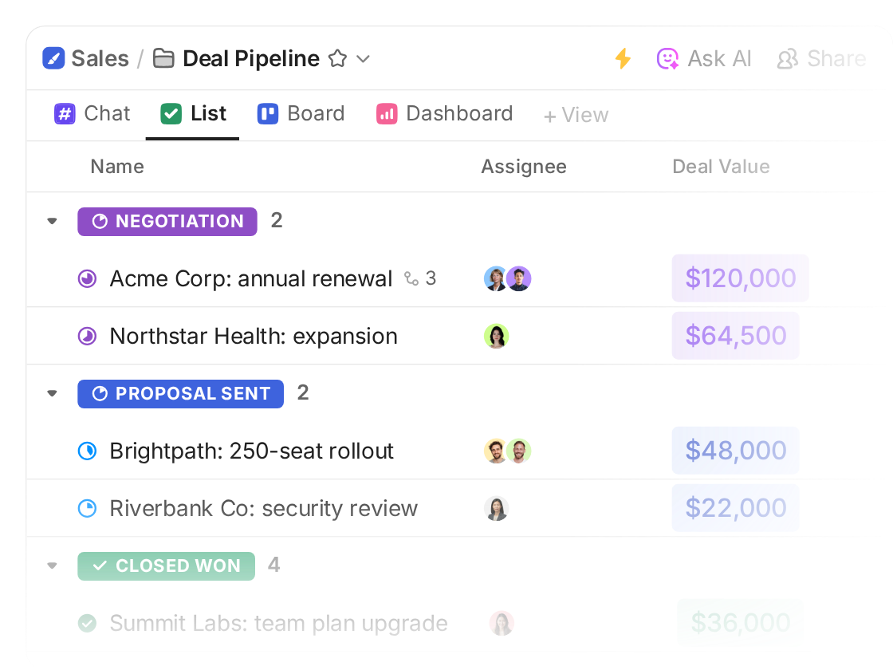Click the Chat hashtag icon

(65, 113)
